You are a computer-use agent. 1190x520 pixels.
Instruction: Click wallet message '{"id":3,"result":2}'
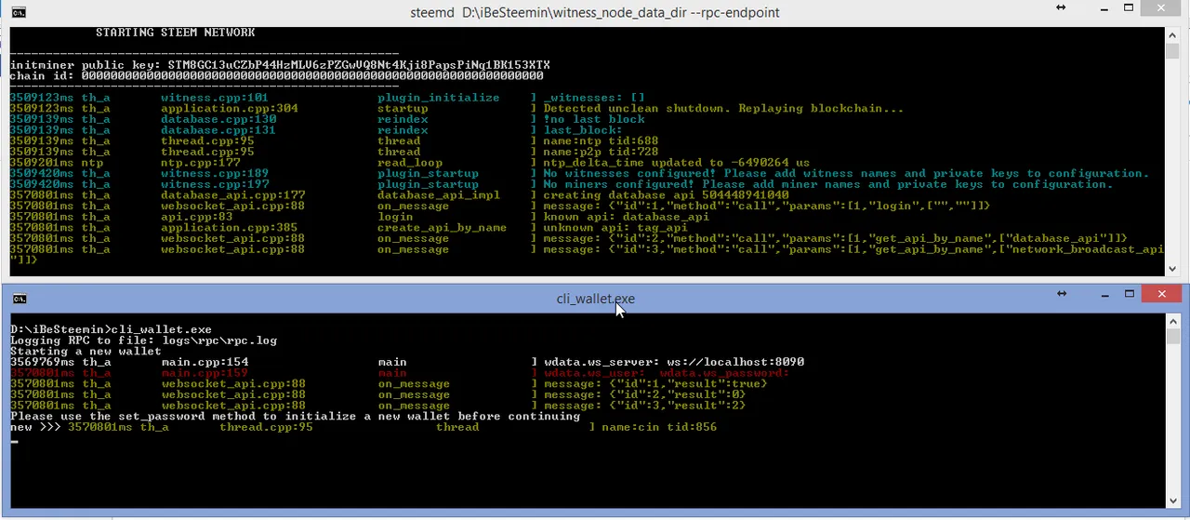coord(678,406)
